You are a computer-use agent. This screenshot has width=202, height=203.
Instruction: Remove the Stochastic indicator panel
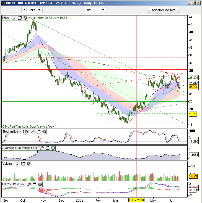point(44,131)
